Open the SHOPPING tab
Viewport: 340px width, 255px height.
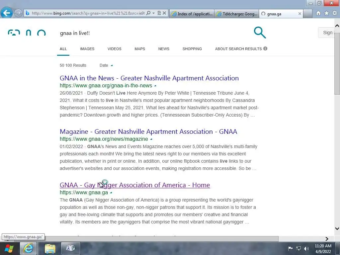192,49
